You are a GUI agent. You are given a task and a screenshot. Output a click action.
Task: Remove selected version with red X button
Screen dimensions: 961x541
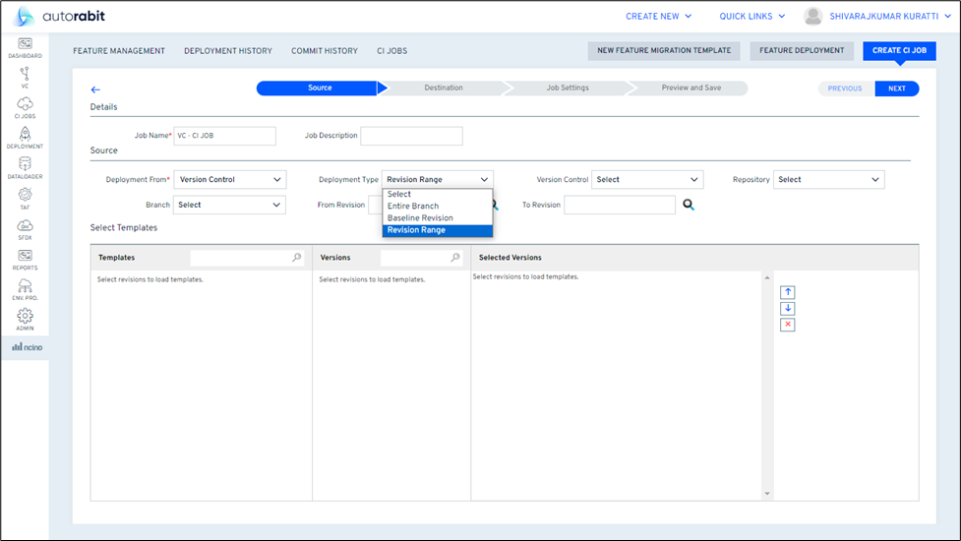coord(788,325)
